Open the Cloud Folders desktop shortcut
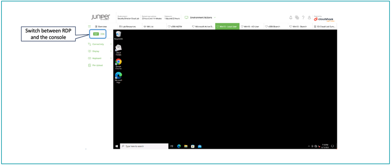This screenshot has height=165, width=391. (x=118, y=49)
